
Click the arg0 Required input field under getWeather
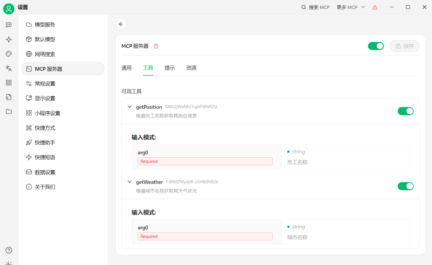coord(205,236)
